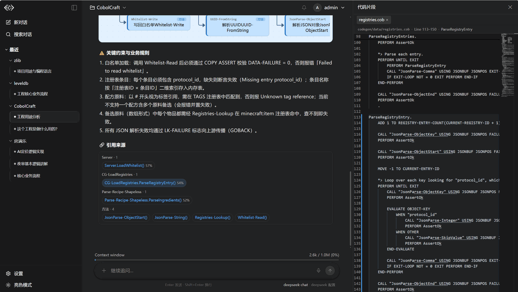Screen dimensions: 518x292
Task: Open Parse-Recipe-Shapeless.ParseIngredients() reference
Action: point(147,200)
